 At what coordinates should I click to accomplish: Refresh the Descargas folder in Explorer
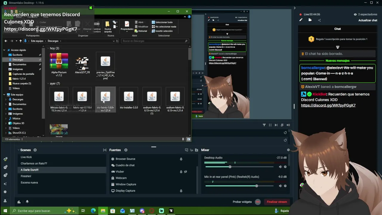pos(117,41)
